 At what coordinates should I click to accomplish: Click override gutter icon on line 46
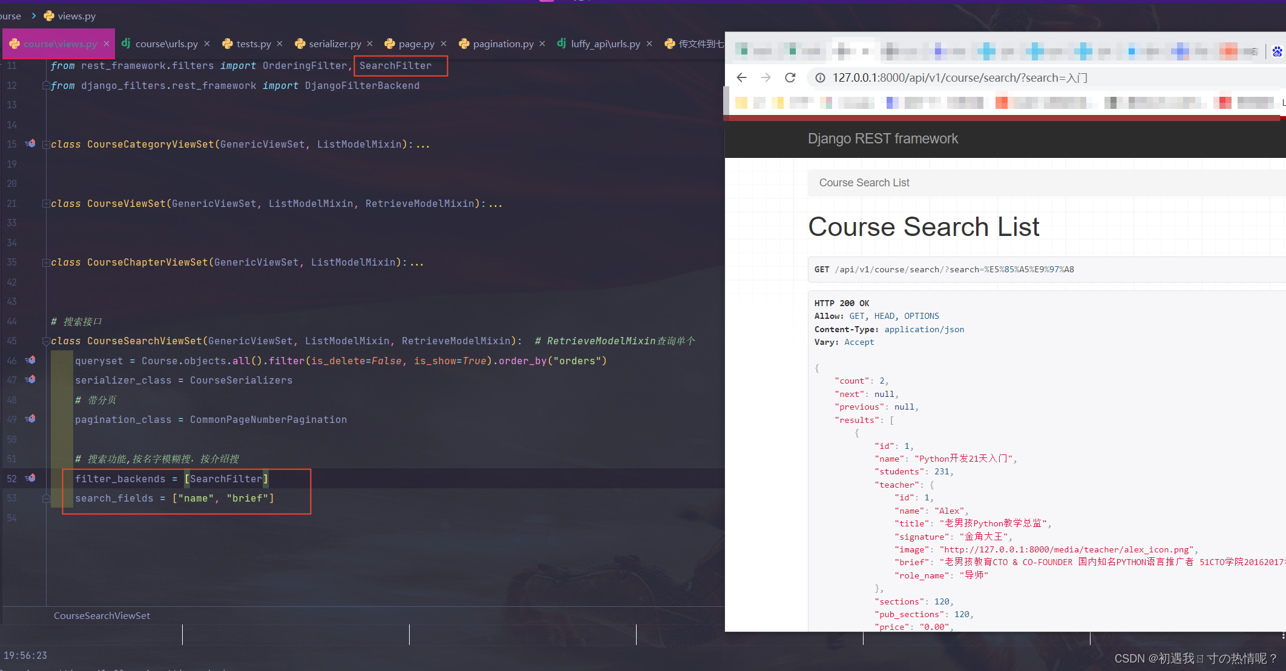(x=31, y=361)
